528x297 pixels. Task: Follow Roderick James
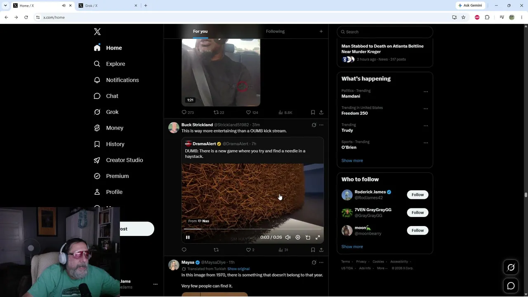pyautogui.click(x=417, y=195)
